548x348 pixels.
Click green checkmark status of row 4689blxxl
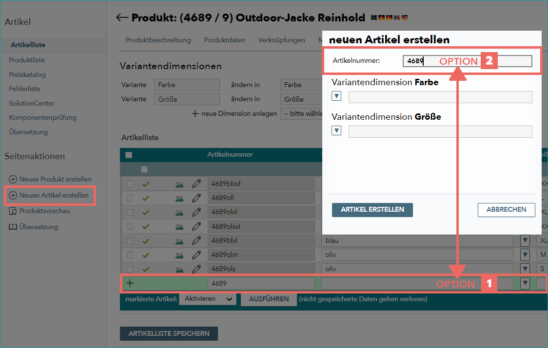pos(146,184)
